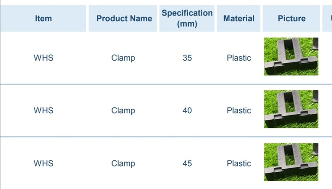Image resolution: width=332 pixels, height=189 pixels.
Task: Select the Material column header
Action: [239, 19]
